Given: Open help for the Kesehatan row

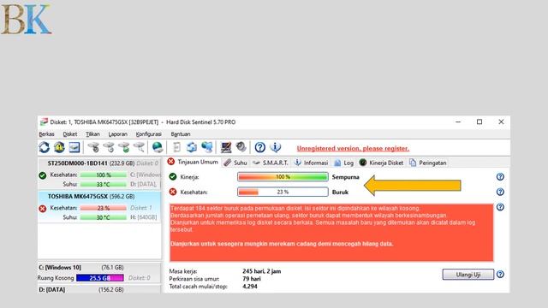Looking at the screenshot, I should [500, 192].
